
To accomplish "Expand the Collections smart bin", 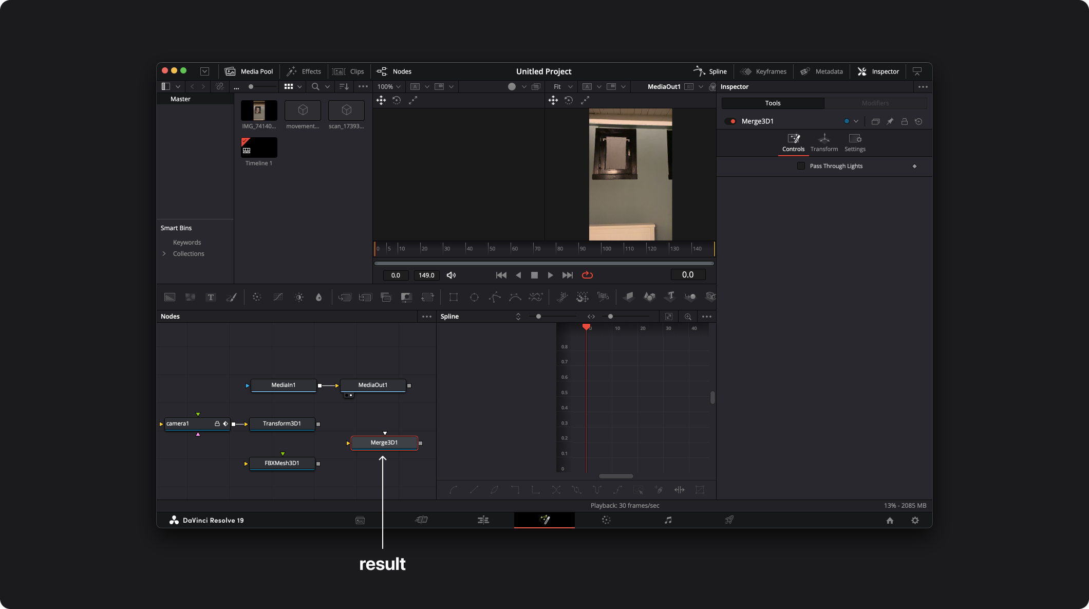I will (x=164, y=254).
